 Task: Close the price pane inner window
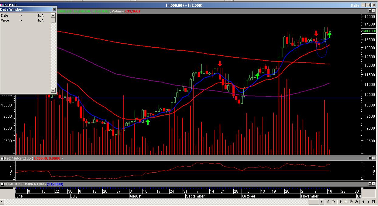(x=374, y=11)
